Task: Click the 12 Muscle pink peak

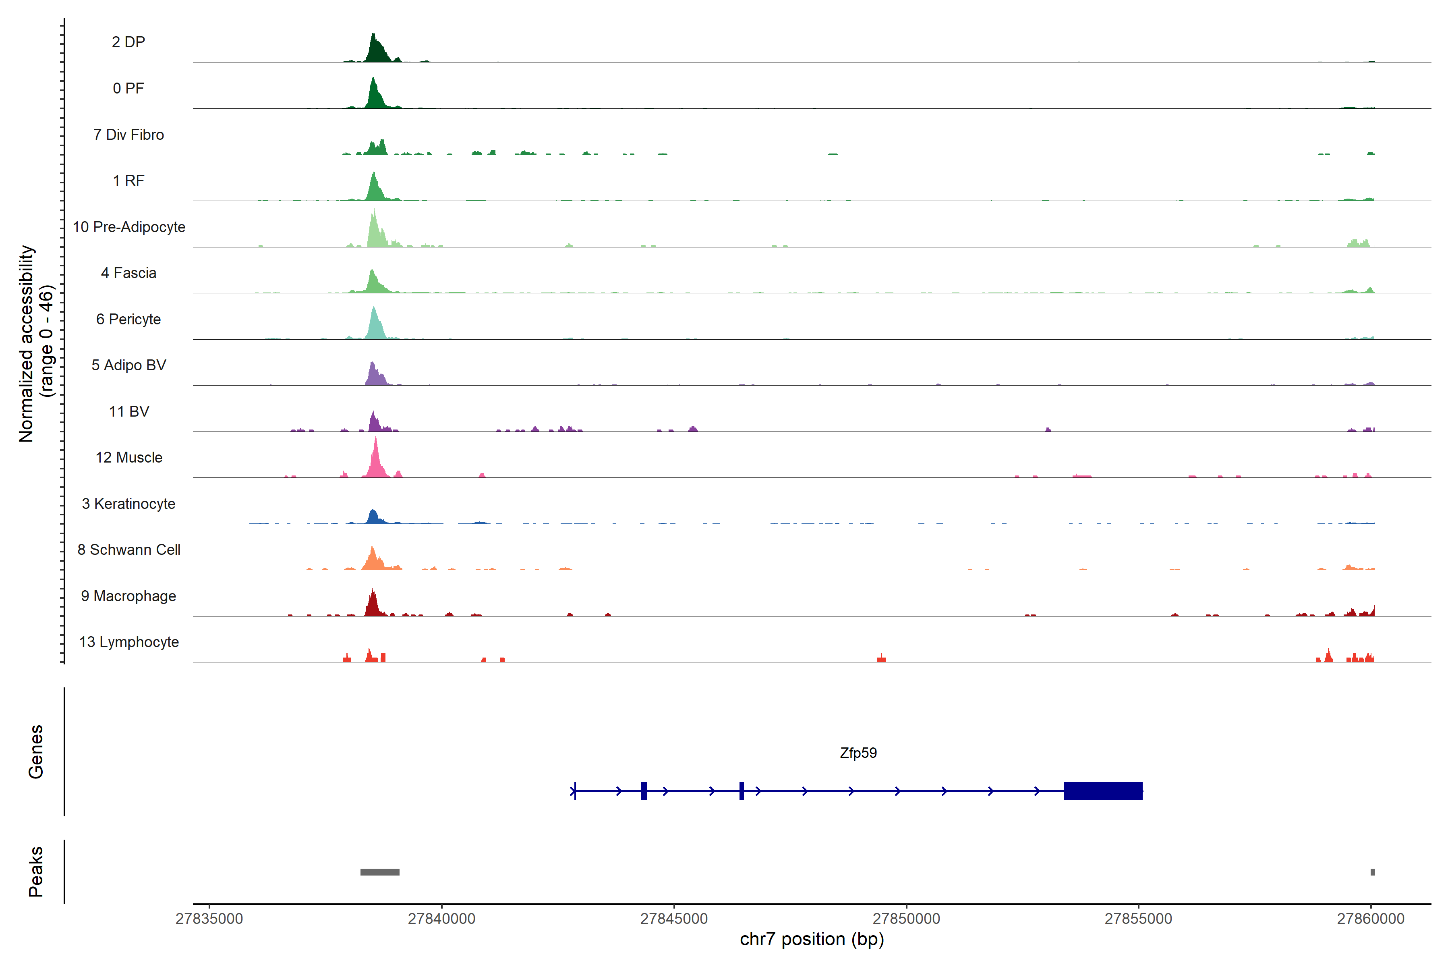Action: tap(375, 463)
